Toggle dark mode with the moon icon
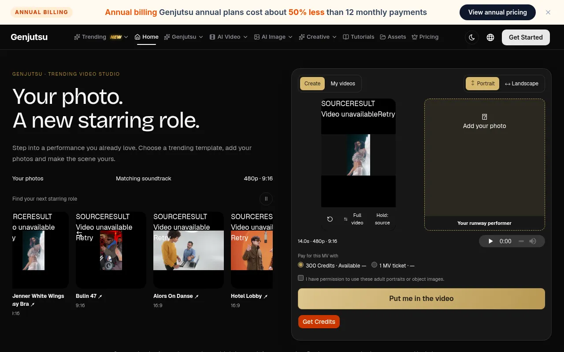Viewport: 564px width, 352px height. pos(472,37)
